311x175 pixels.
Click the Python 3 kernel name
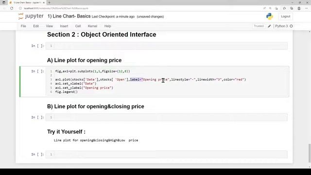[x=281, y=26]
